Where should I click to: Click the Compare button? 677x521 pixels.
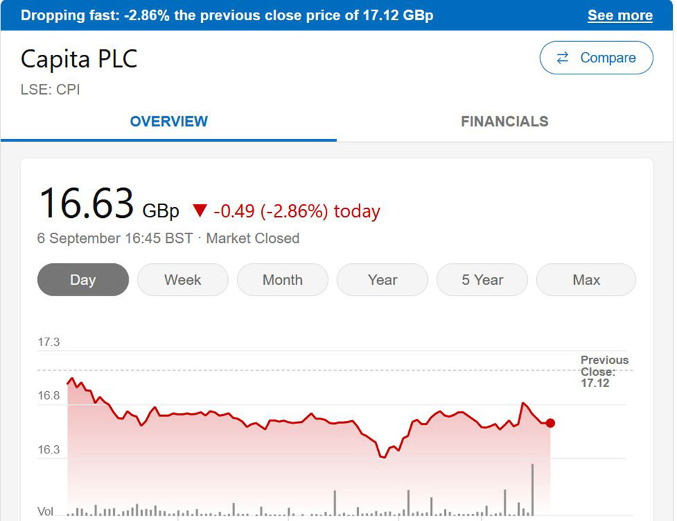pos(596,58)
